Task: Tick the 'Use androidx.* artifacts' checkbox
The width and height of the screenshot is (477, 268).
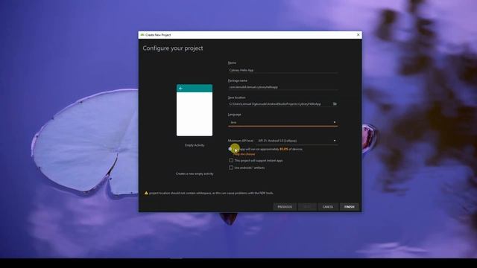Action: (231, 167)
